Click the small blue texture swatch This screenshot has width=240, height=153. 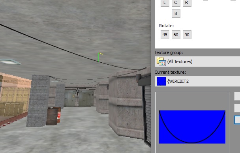coord(161,81)
